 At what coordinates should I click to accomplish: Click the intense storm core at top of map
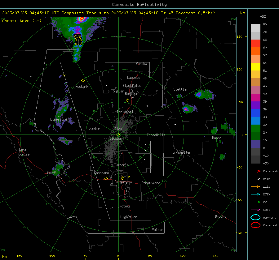(82, 19)
